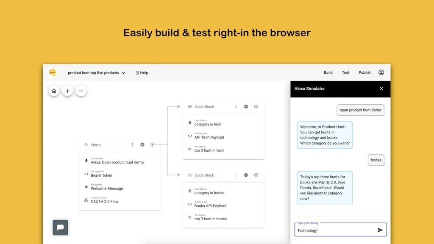The width and height of the screenshot is (434, 244).
Task: Click the code icon beside 'API Tech Payload'
Action: 190,136
